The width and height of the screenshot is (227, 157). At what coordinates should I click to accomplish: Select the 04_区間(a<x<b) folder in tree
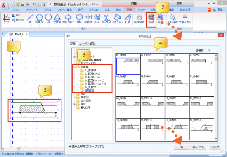click(95, 80)
